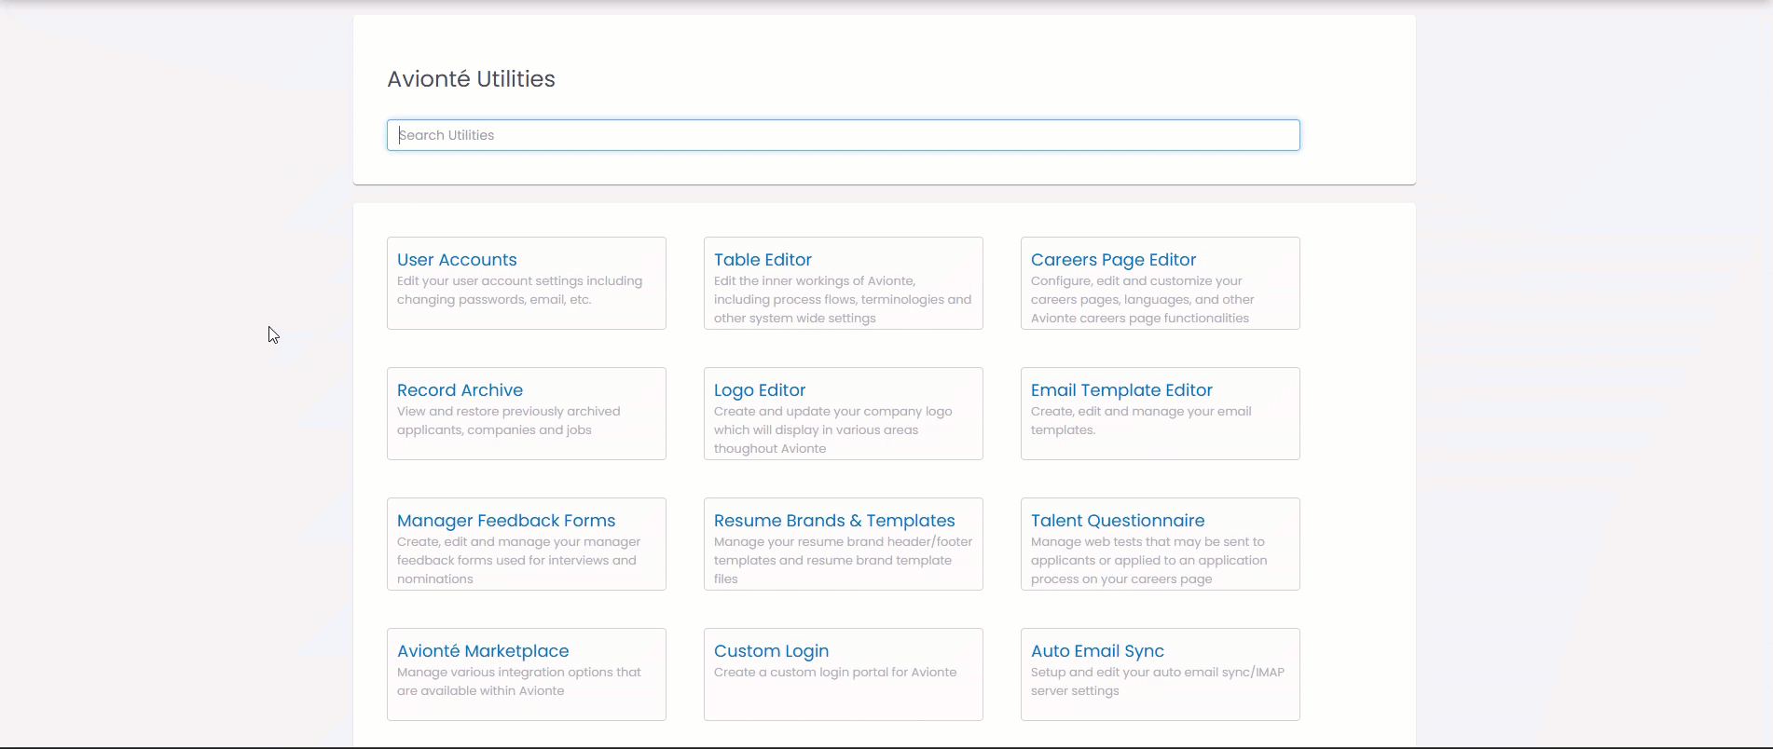Click the Email Template Editor description text
This screenshot has width=1773, height=749.
point(1141,421)
